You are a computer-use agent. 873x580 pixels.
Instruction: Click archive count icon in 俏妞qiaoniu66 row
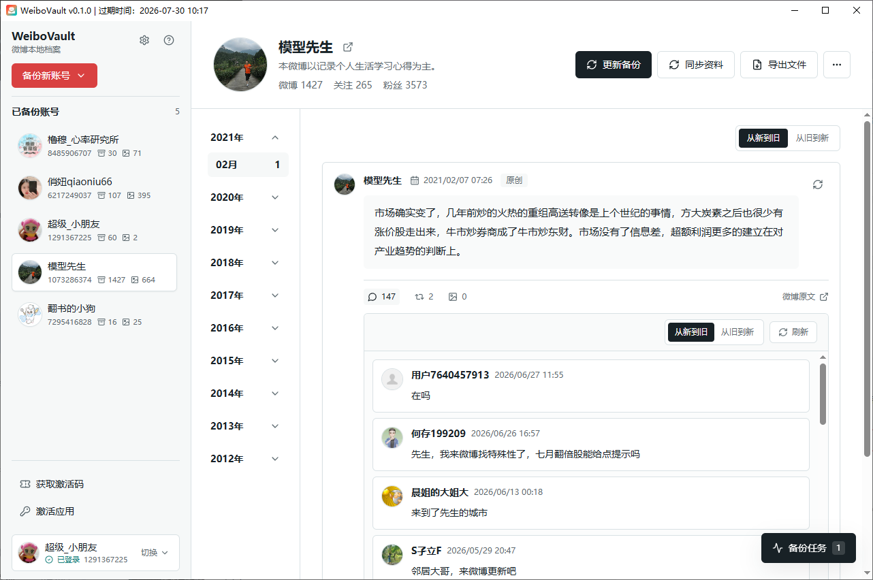click(101, 195)
